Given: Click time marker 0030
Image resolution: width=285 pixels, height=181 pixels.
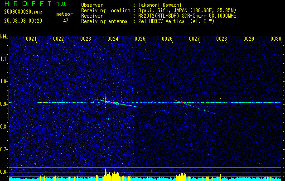Looking at the screenshot, I should pos(276,39).
